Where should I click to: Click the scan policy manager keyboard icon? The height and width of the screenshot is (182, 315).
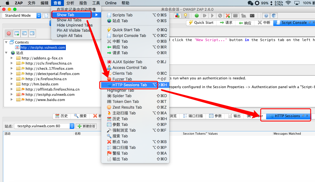(x=235, y=16)
